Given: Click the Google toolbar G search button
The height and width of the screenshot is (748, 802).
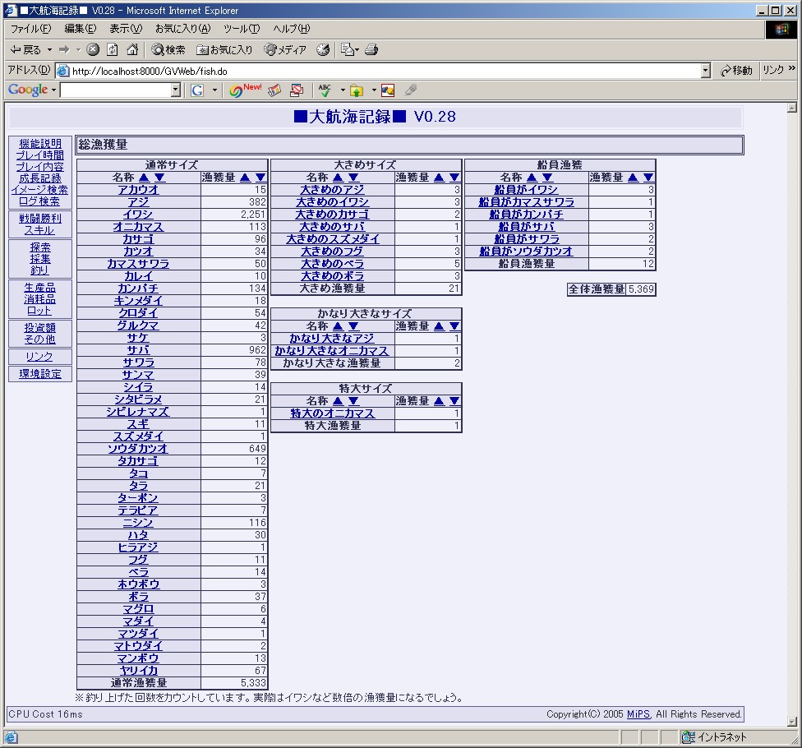Looking at the screenshot, I should coord(197,90).
